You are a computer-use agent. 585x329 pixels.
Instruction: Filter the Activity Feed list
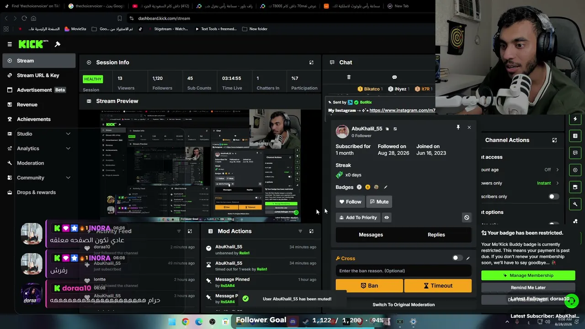179,231
